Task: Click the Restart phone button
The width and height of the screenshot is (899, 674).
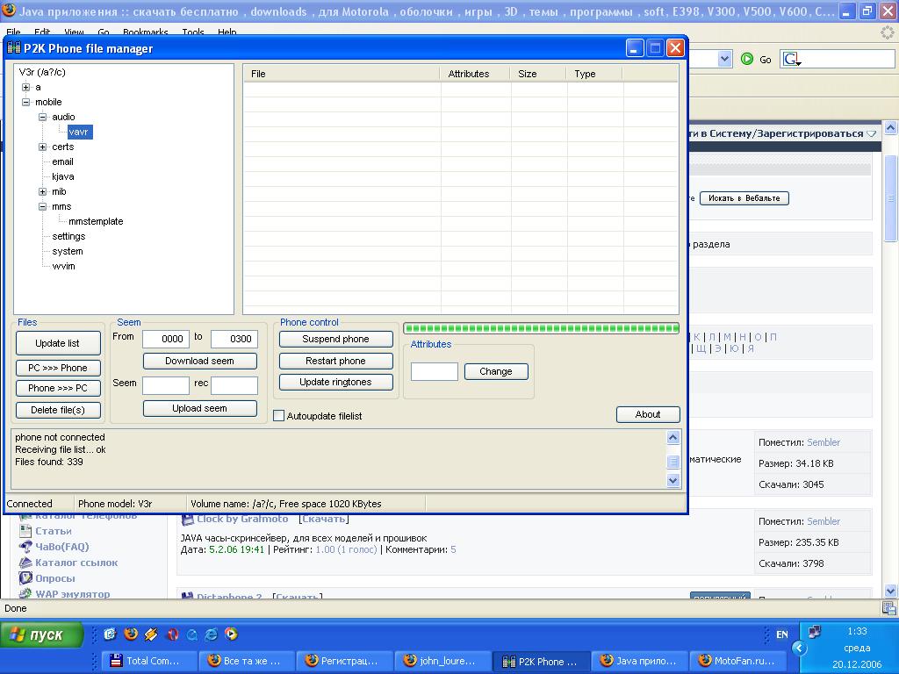Action: [x=336, y=361]
